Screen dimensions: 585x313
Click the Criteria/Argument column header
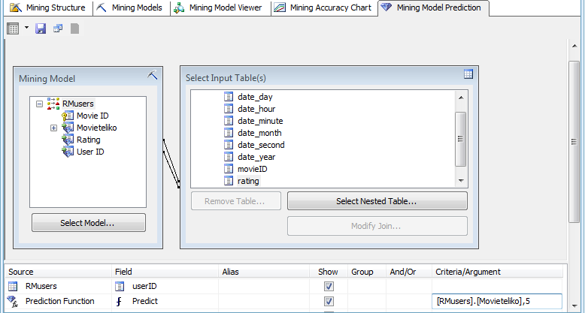[497, 272]
